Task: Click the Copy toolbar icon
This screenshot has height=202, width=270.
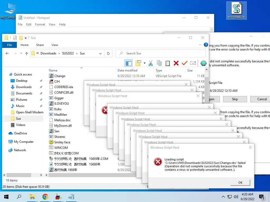Action: [x=159, y=63]
